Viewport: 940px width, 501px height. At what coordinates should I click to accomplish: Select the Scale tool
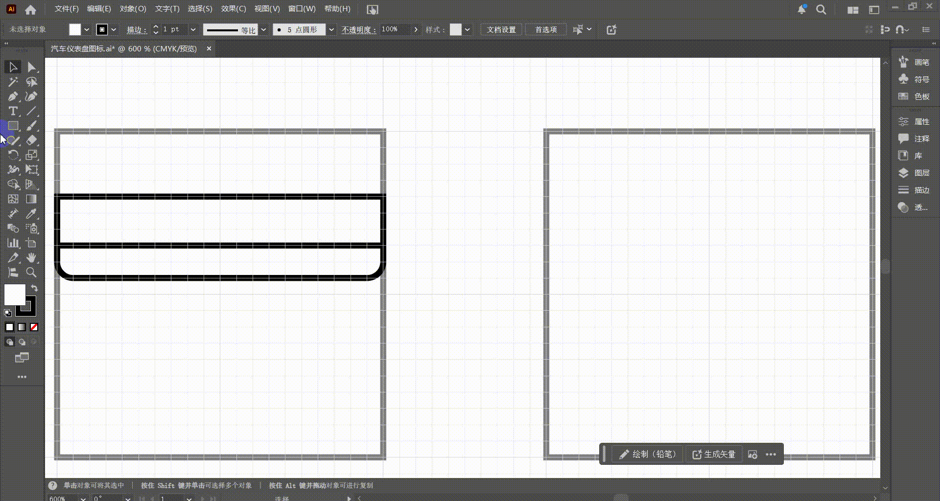coord(31,155)
